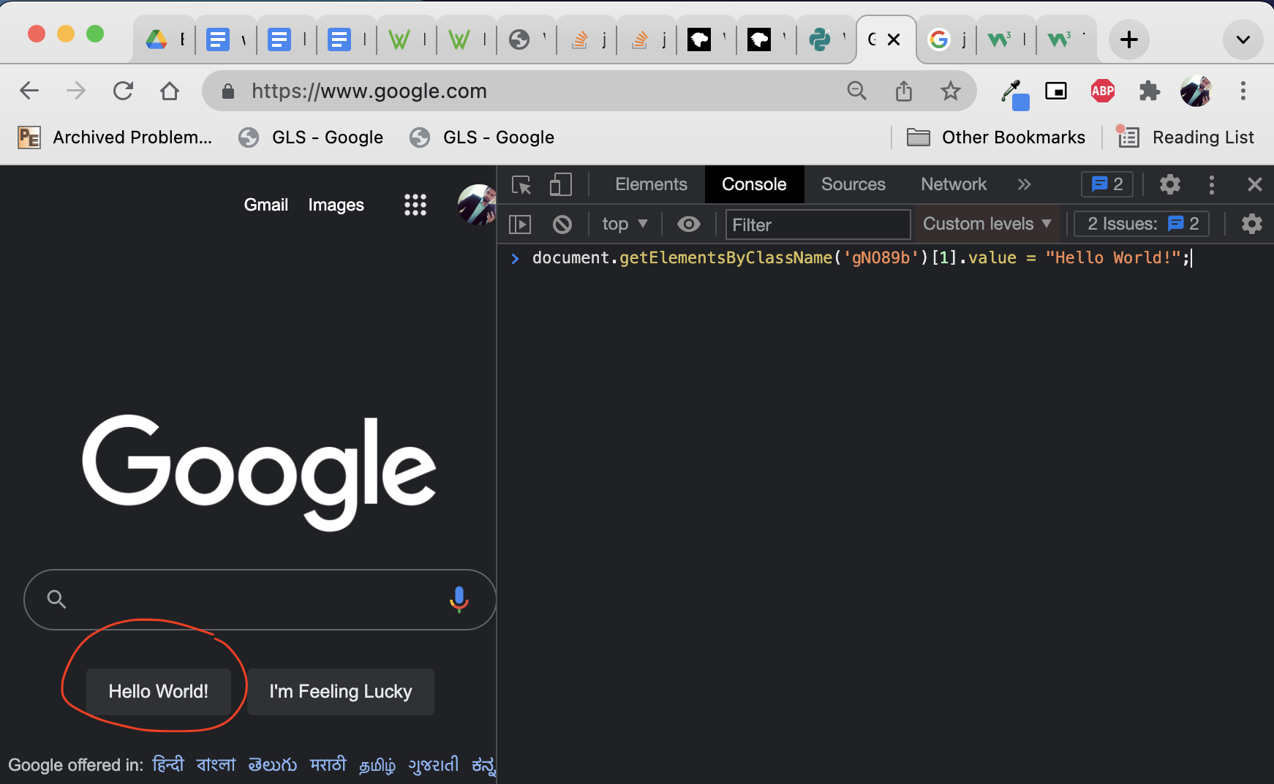Start voice search with microphone
This screenshot has height=784, width=1274.
coord(459,600)
